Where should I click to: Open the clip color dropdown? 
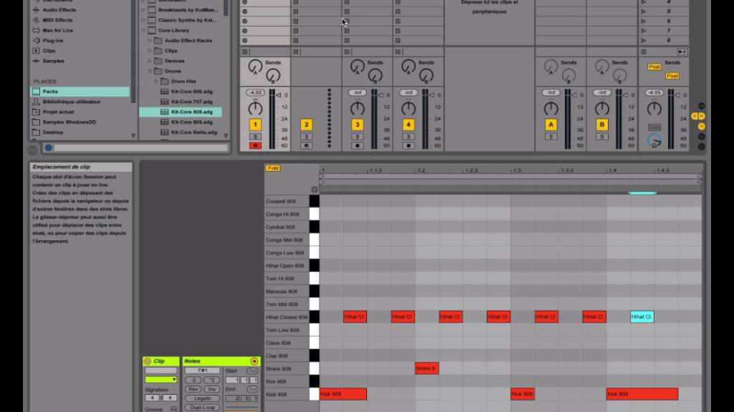click(x=161, y=380)
